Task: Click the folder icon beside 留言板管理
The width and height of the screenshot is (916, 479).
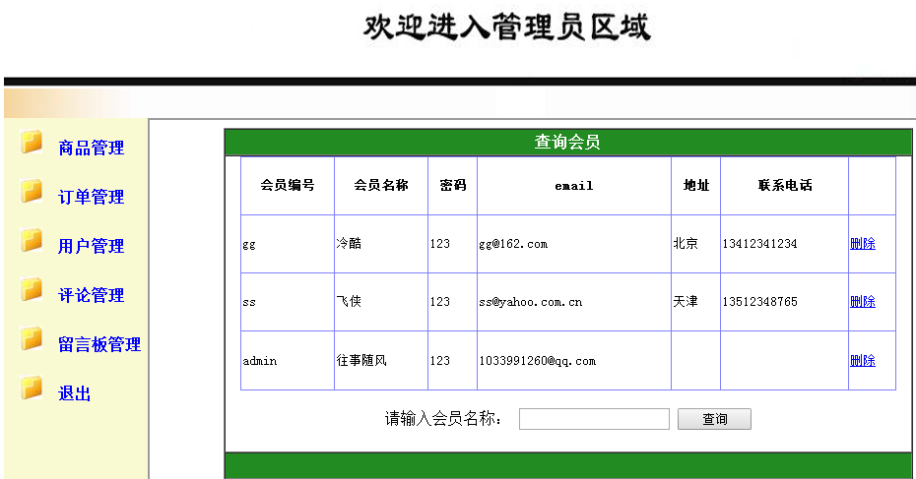Action: pyautogui.click(x=32, y=337)
